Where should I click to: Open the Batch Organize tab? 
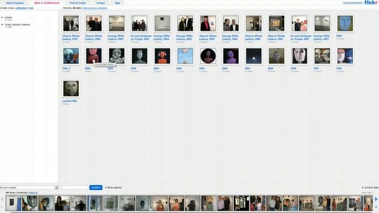[x=15, y=3]
